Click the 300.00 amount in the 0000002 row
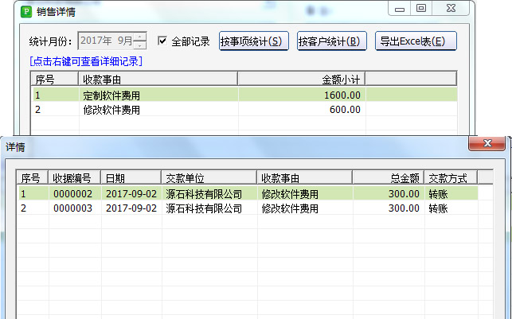The width and height of the screenshot is (512, 319). (x=404, y=194)
